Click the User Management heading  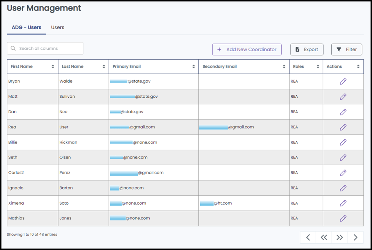tap(44, 8)
